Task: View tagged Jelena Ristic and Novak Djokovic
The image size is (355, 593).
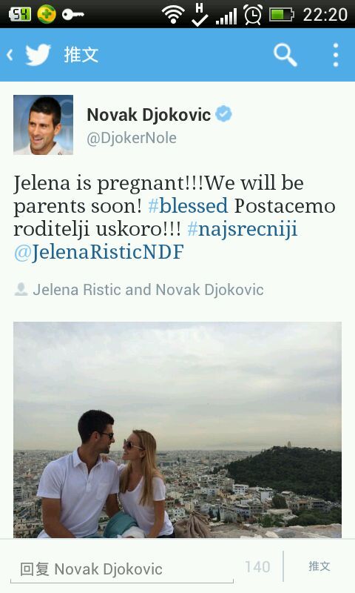Action: pyautogui.click(x=148, y=290)
